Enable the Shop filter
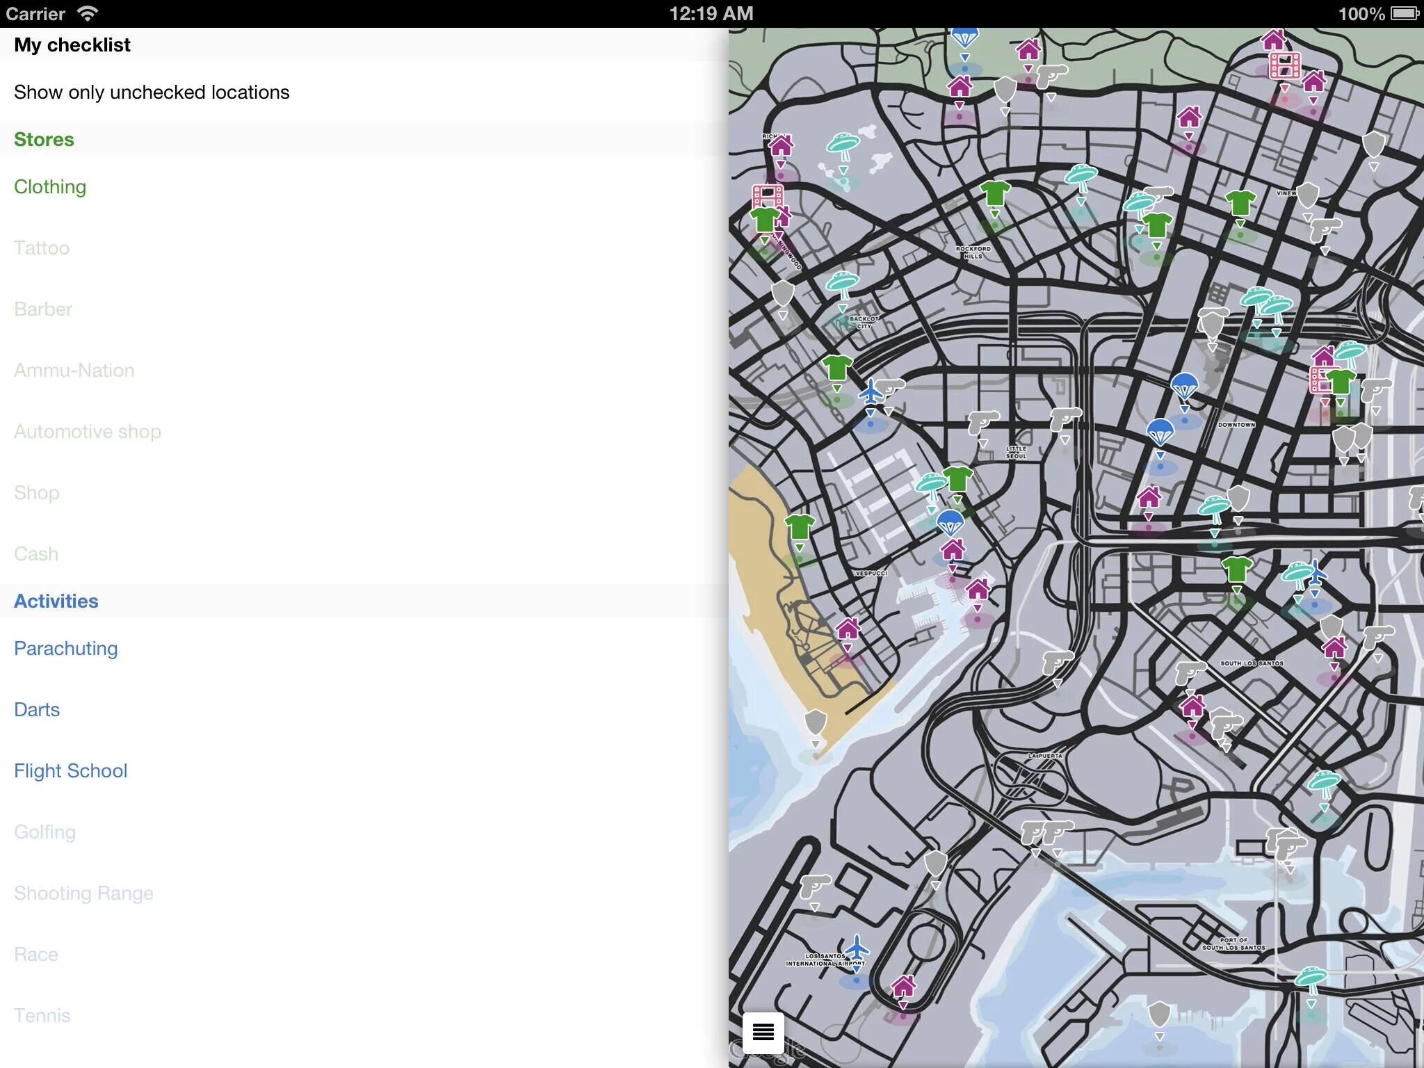The image size is (1424, 1068). (364, 493)
